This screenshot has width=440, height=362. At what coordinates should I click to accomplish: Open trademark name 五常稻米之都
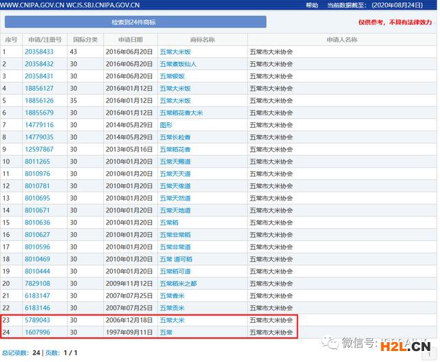(x=178, y=284)
